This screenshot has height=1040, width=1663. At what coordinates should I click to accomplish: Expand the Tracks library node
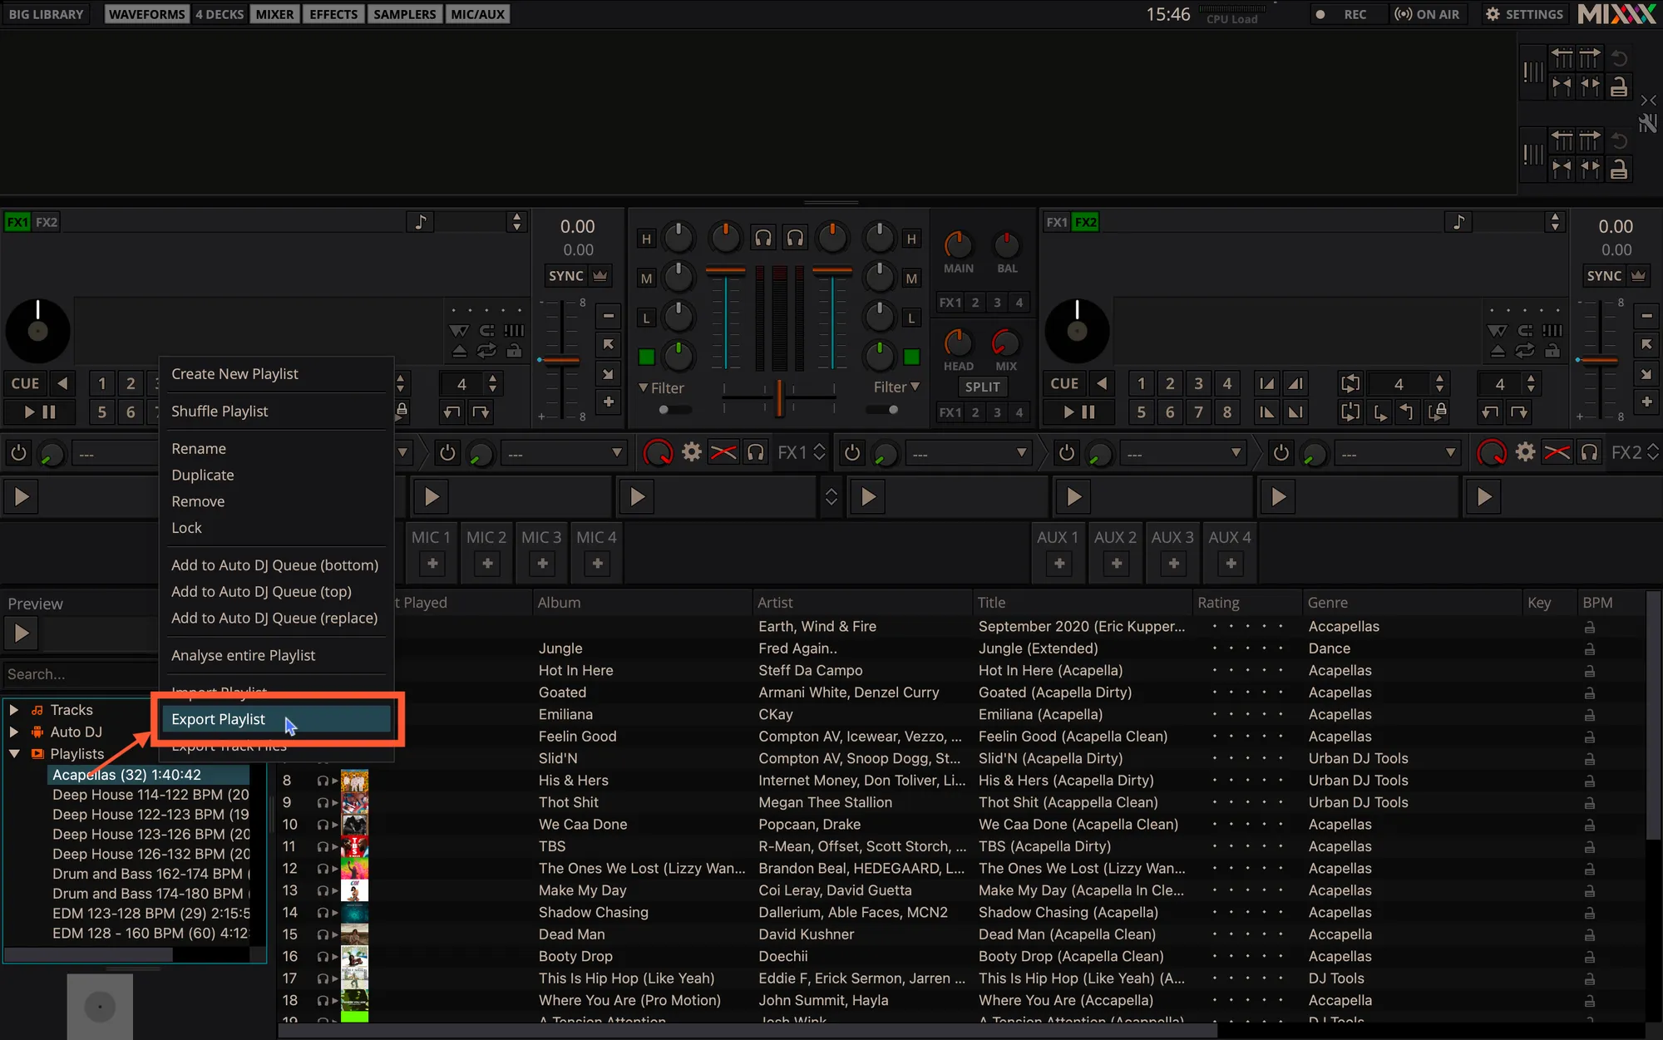coord(14,710)
